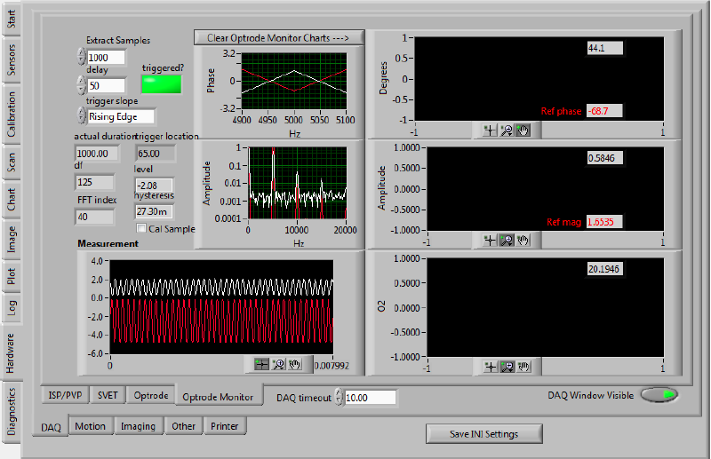The height and width of the screenshot is (459, 711).
Task: Select crosshair cursor tool on Measurement graph
Action: pos(261,364)
